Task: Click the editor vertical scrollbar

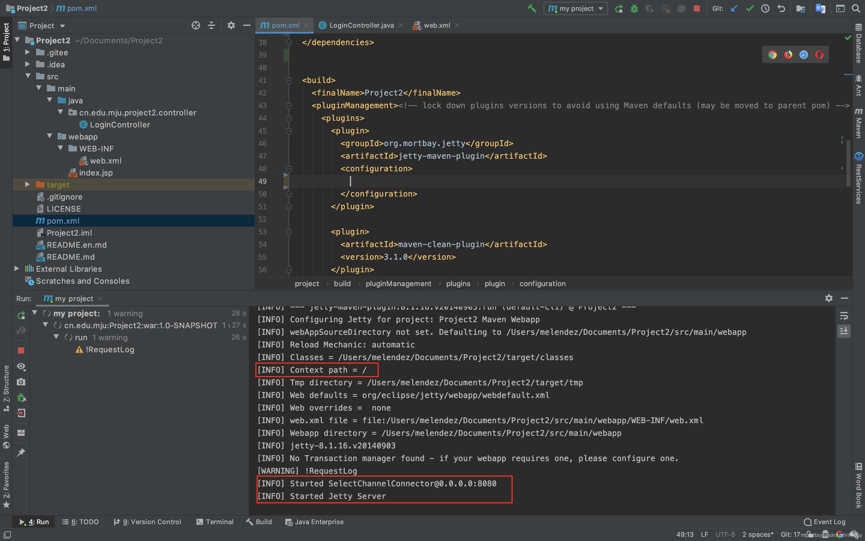Action: (848, 163)
